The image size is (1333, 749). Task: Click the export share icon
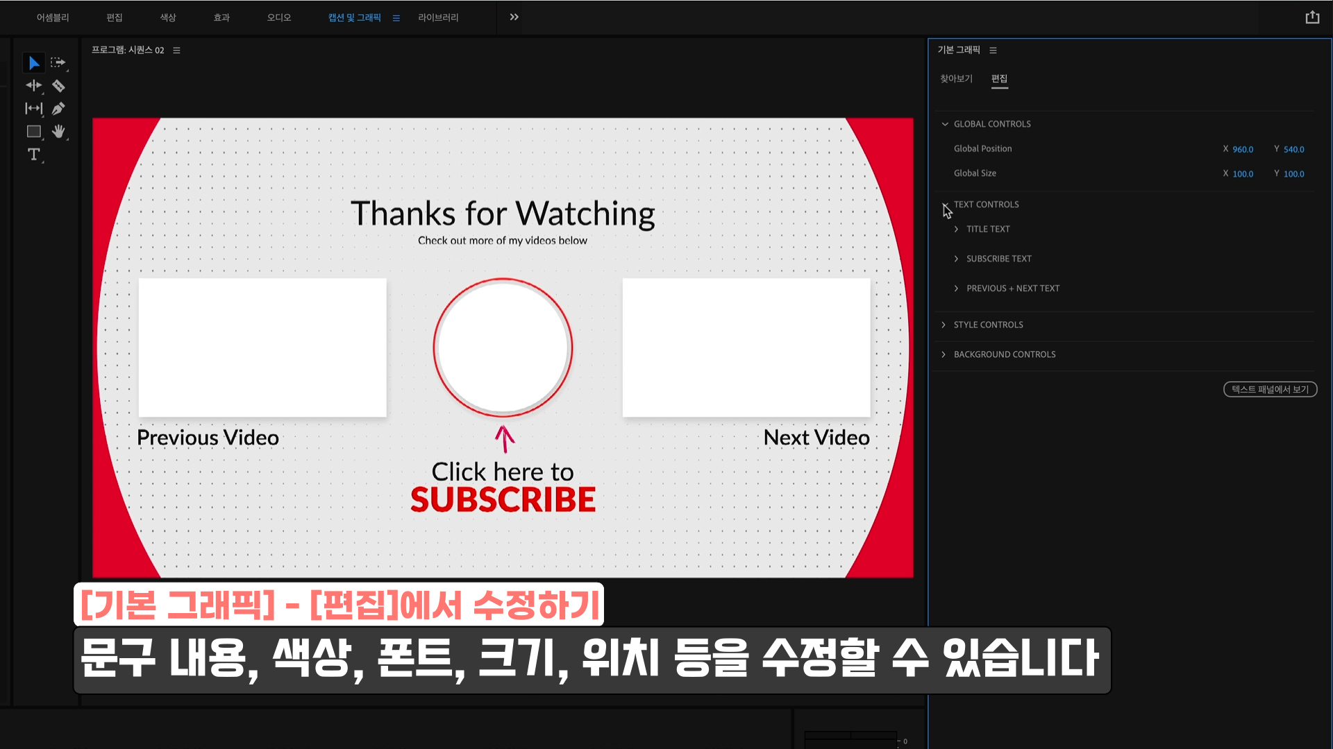[1311, 17]
